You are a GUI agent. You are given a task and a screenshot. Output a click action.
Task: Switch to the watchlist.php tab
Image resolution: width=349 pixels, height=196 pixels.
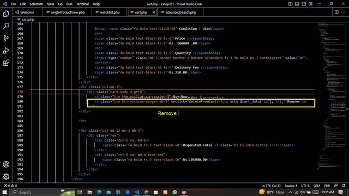tap(110, 12)
